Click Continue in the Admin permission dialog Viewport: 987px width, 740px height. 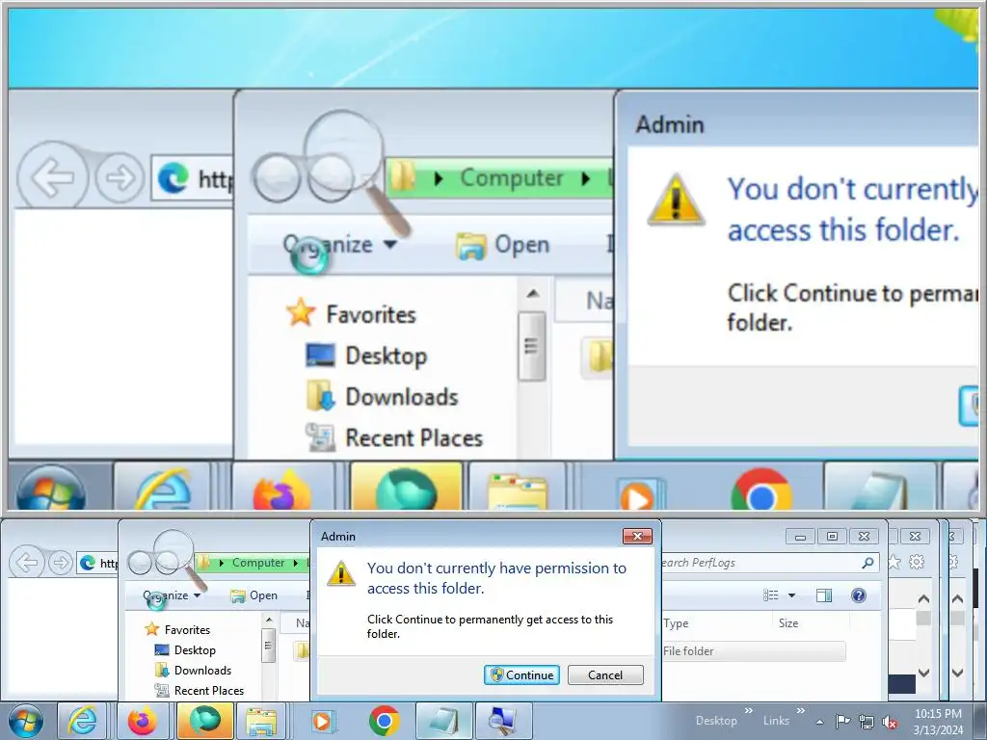coord(521,675)
